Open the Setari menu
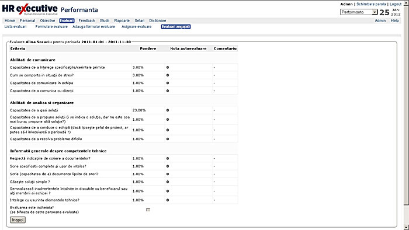This screenshot has height=230, width=409. (140, 20)
